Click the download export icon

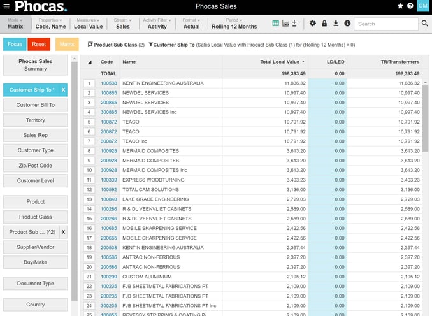click(x=336, y=24)
